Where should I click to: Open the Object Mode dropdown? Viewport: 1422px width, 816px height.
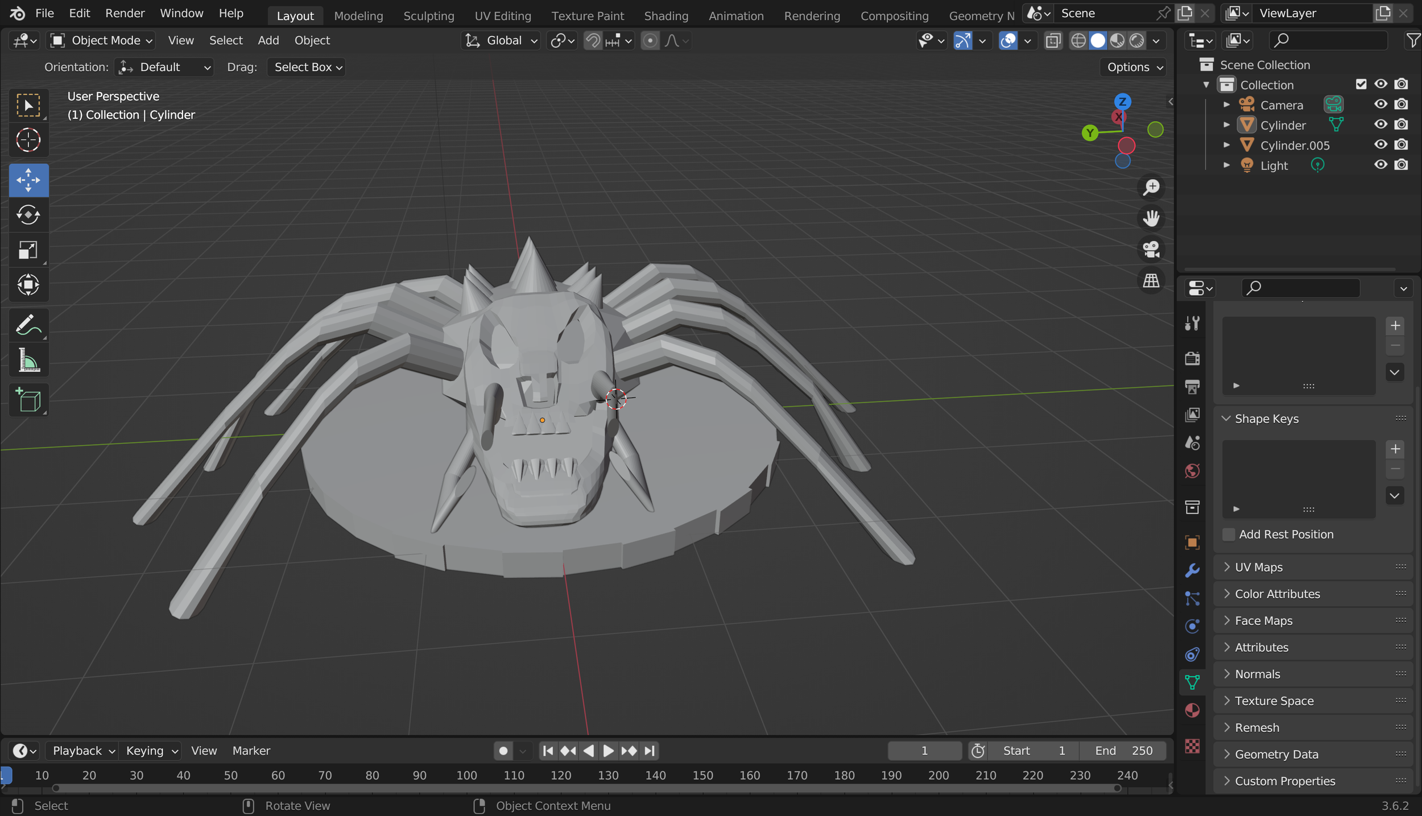pyautogui.click(x=102, y=40)
